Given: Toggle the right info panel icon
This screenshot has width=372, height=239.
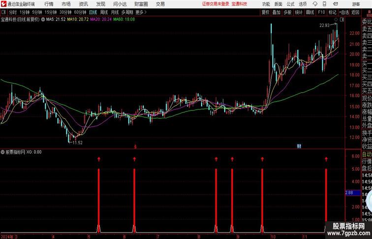Looking at the screenshot, I should [x=341, y=20].
